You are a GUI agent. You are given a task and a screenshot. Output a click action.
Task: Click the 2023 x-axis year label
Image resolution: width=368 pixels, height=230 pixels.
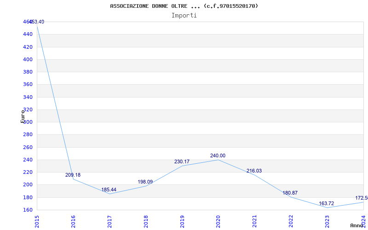pyautogui.click(x=327, y=221)
